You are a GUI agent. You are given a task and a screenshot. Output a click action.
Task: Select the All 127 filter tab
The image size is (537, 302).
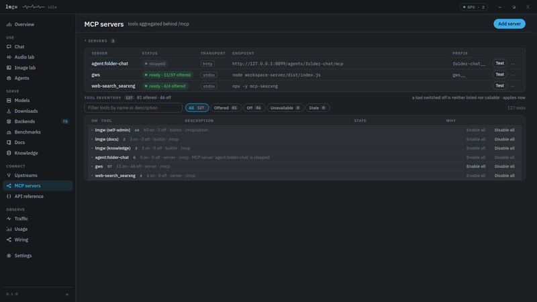pos(197,108)
